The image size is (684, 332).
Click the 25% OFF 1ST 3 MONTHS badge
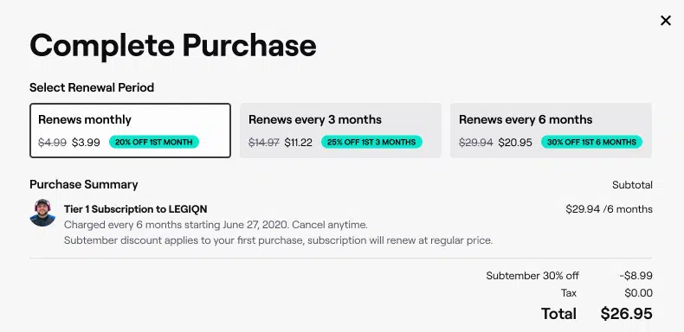pos(371,142)
